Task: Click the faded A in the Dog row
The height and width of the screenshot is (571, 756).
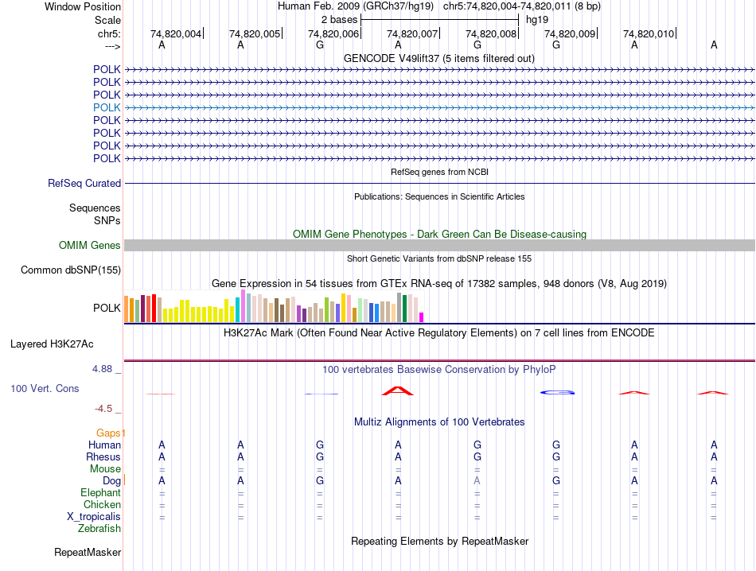Action: point(477,480)
